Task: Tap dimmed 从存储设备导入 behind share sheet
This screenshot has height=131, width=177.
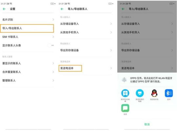Action: 147,24
